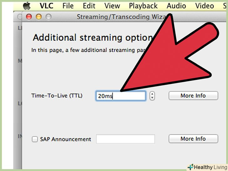Click the Time-To-Live (TTL) label

coord(57,96)
